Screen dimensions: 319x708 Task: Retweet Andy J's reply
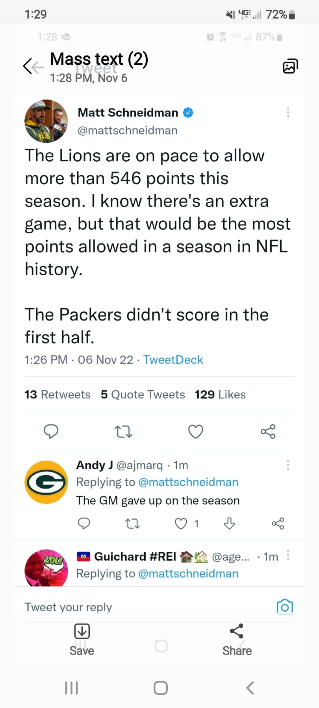pos(132,524)
